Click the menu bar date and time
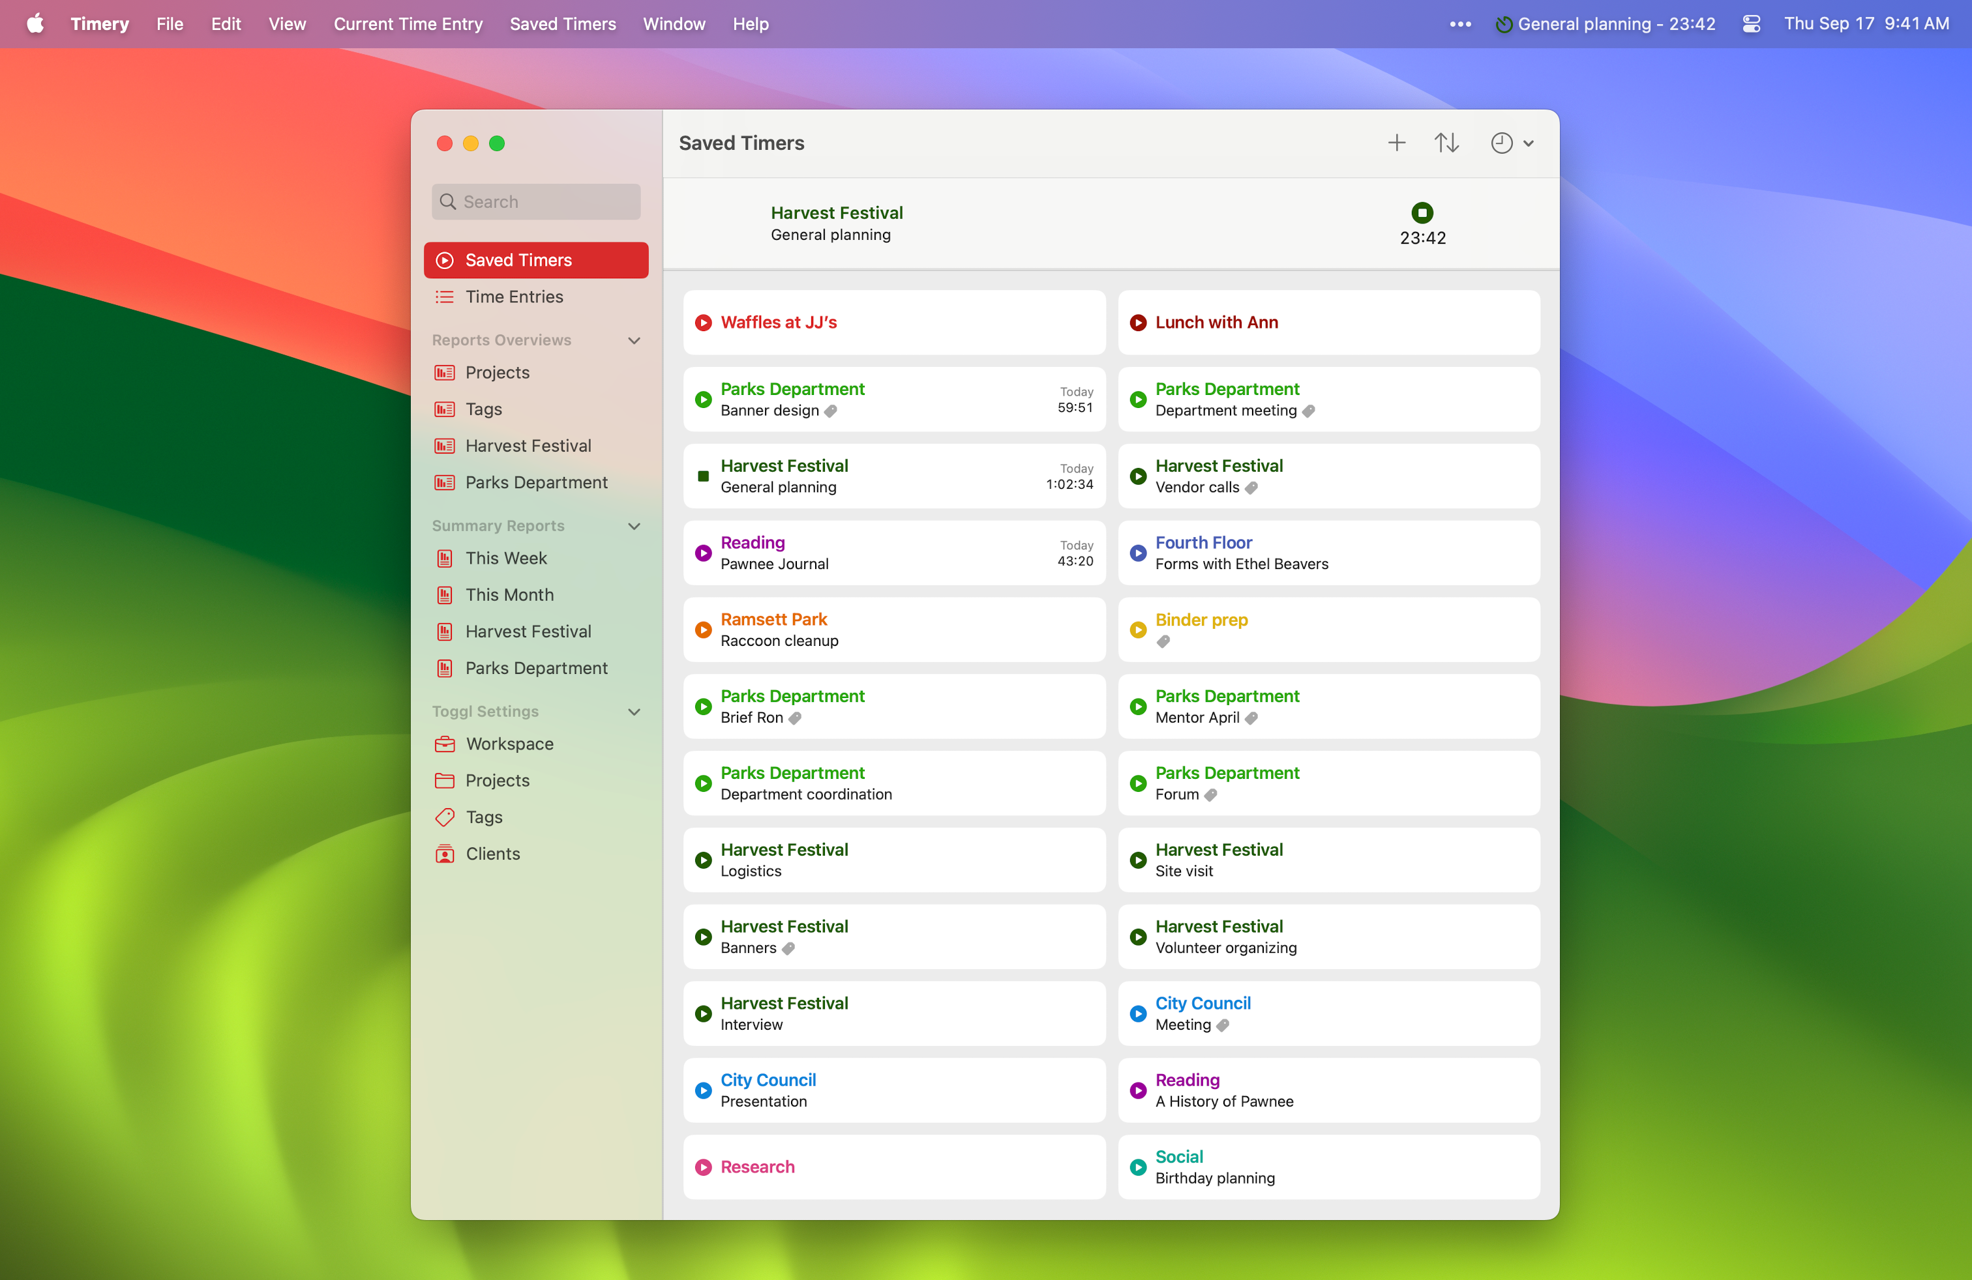1972x1280 pixels. point(1866,23)
